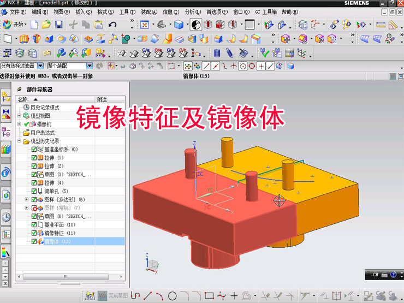Toggle the 简单孔 (5) checkbox
This screenshot has width=404, height=303.
(x=34, y=191)
